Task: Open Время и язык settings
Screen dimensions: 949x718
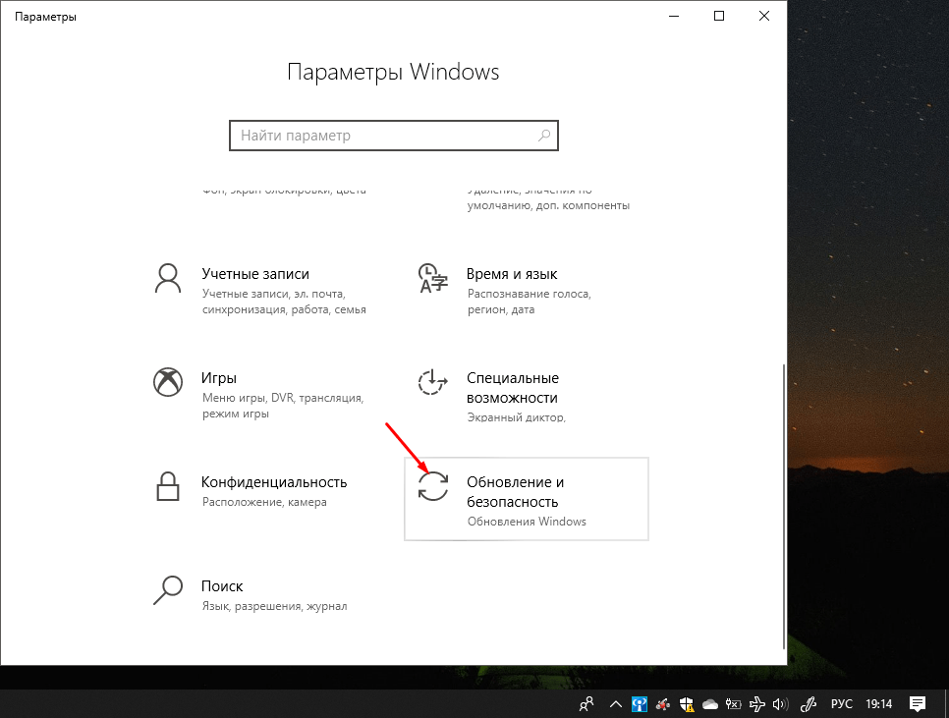Action: 526,290
